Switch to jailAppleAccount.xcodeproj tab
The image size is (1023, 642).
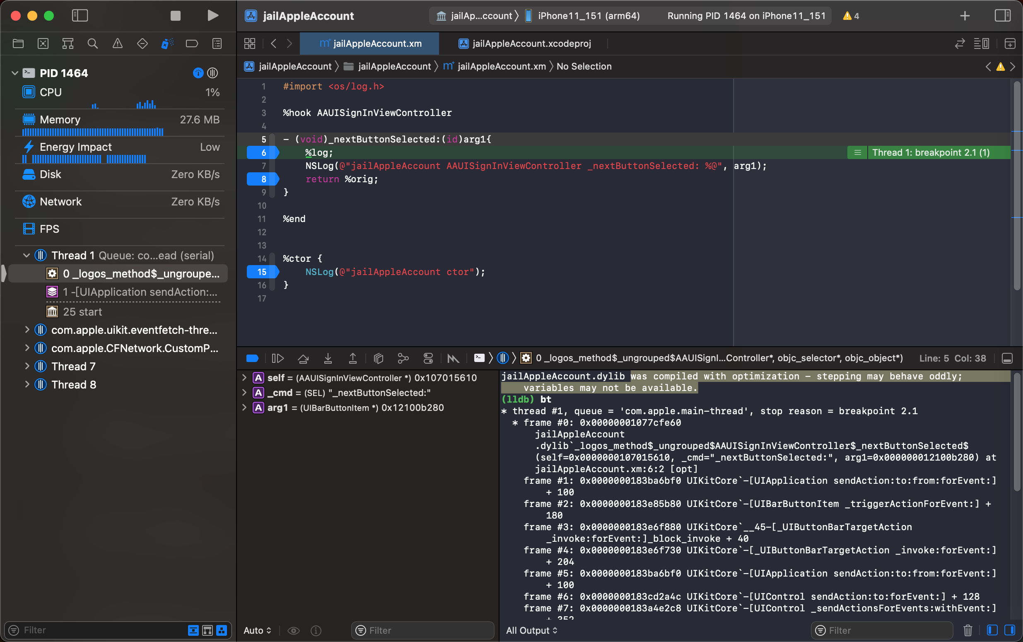coord(524,43)
